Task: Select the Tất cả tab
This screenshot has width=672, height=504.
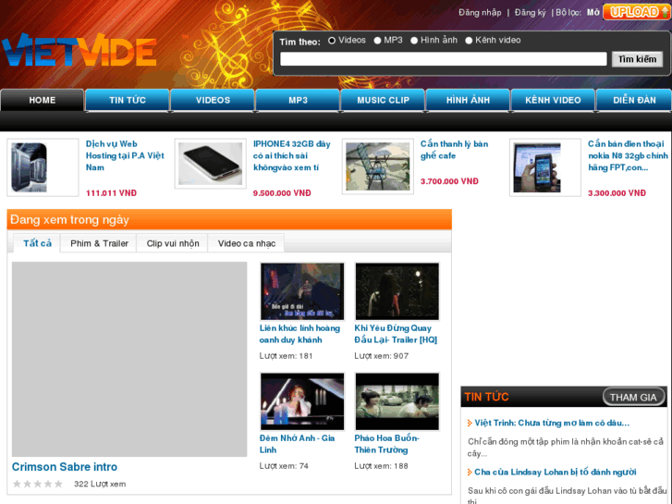Action: pos(37,243)
